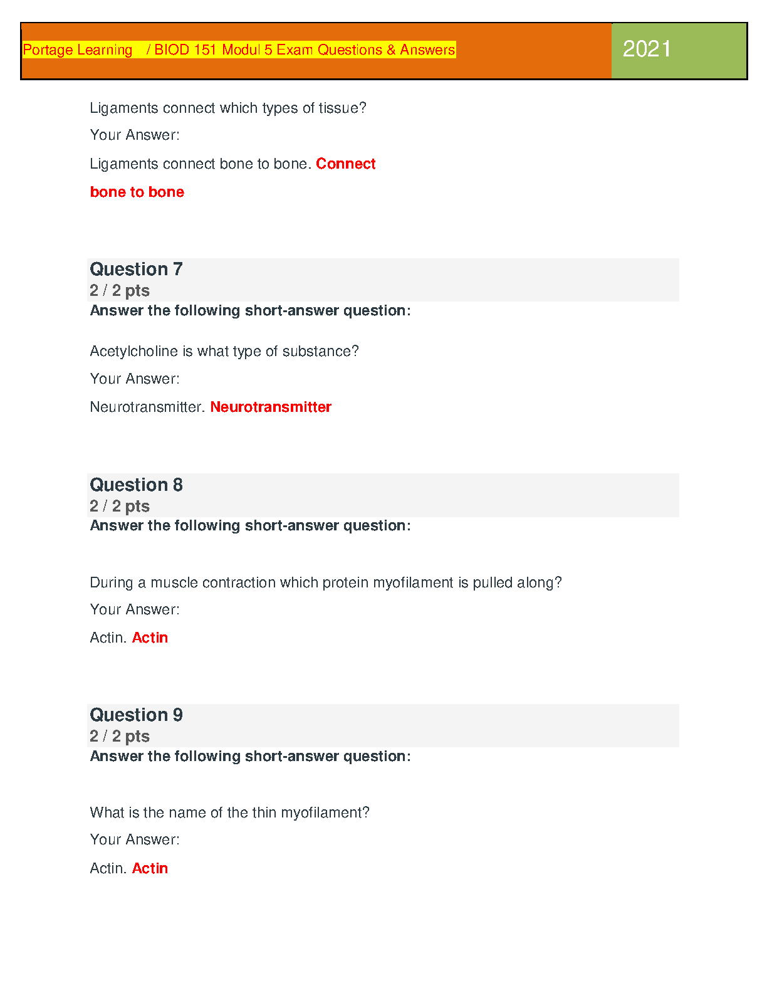Click the muscle contraction myofilament question
This screenshot has width=767, height=993.
(x=325, y=582)
